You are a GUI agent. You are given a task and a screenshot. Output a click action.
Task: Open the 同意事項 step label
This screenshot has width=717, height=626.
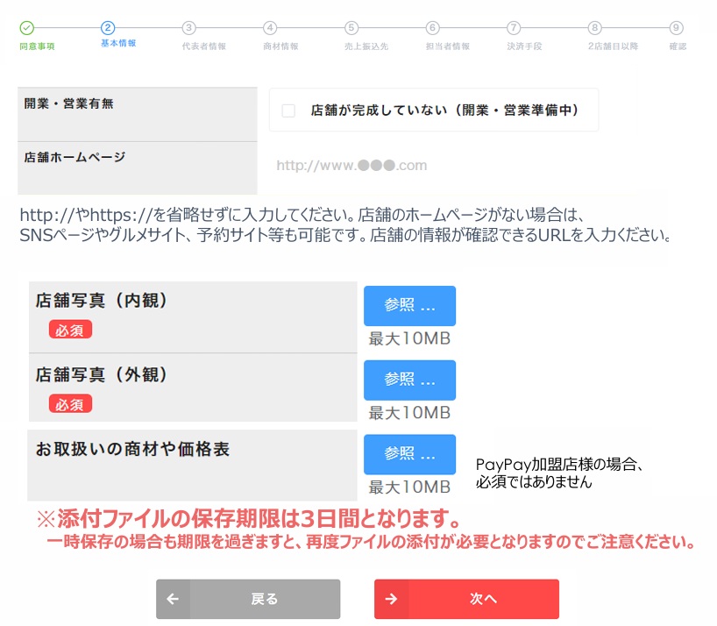[37, 46]
